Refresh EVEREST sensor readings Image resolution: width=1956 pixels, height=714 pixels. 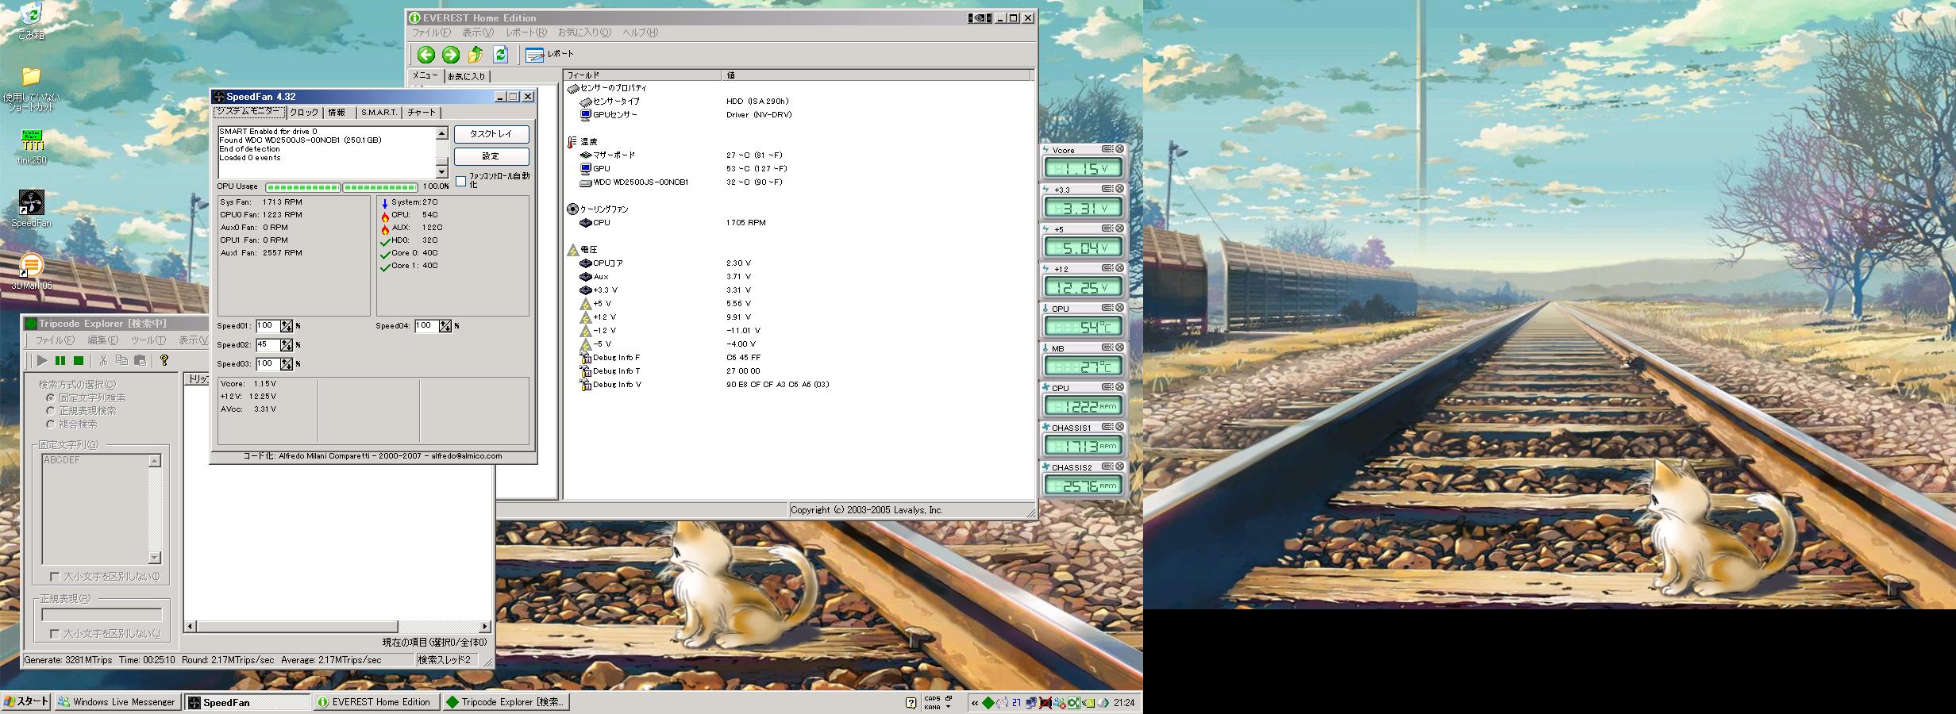click(x=500, y=55)
